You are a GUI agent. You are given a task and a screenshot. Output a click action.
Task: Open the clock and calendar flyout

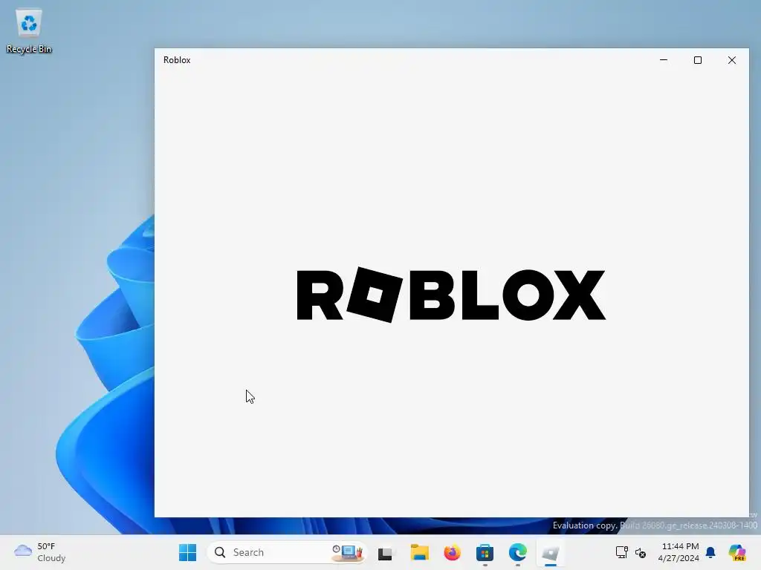pyautogui.click(x=679, y=552)
